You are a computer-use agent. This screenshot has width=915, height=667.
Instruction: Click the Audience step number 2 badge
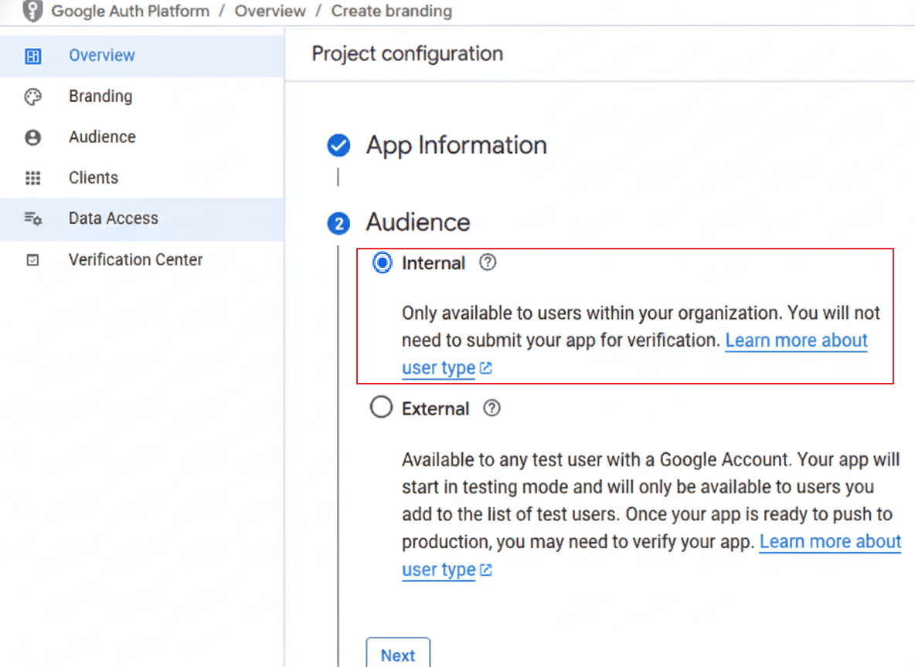pyautogui.click(x=338, y=223)
